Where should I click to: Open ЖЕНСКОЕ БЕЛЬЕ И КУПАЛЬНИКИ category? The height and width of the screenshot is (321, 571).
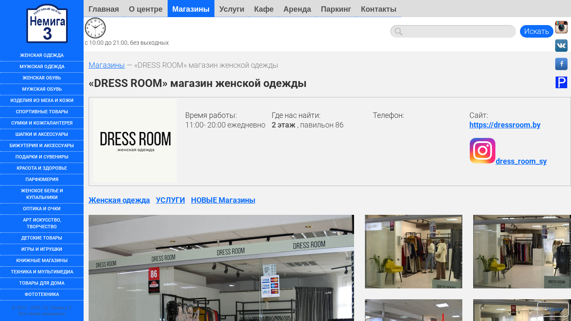coord(42,194)
